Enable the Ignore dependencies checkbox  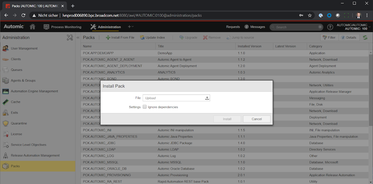pyautogui.click(x=145, y=107)
